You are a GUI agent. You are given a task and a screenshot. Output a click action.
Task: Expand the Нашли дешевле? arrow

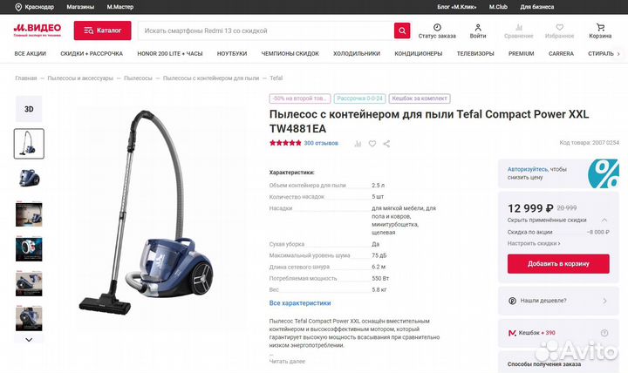click(604, 301)
